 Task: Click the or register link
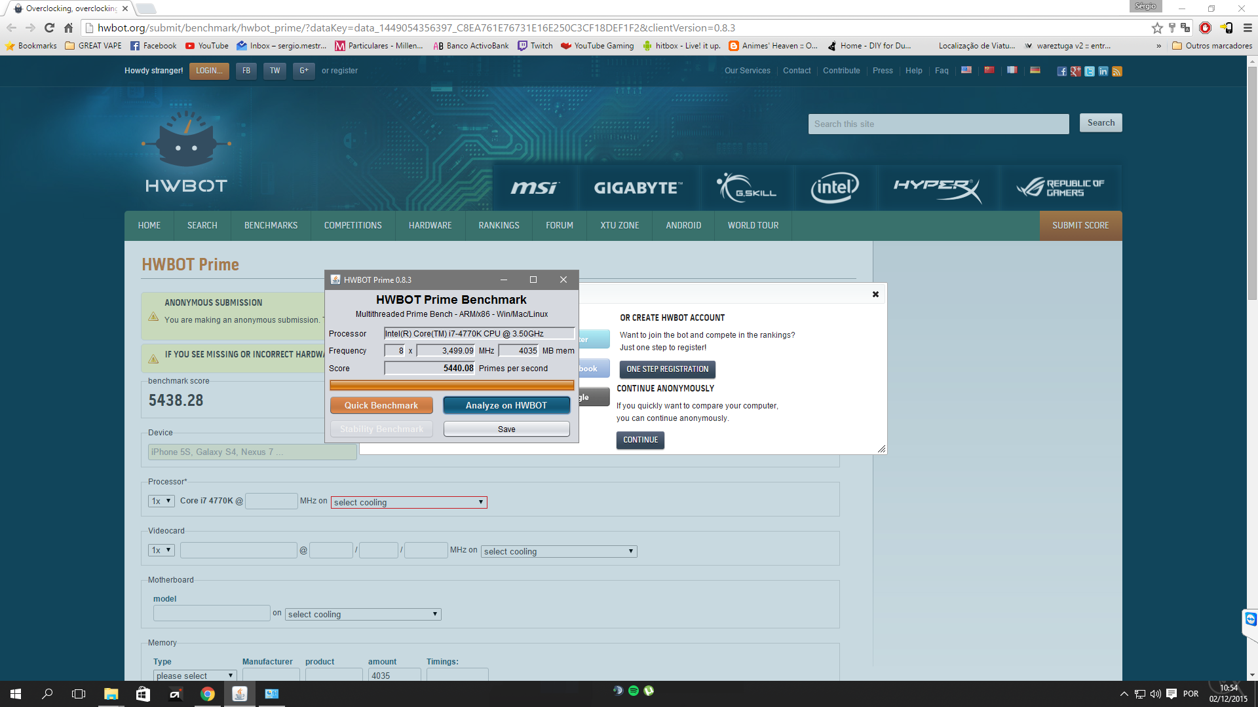(x=339, y=71)
